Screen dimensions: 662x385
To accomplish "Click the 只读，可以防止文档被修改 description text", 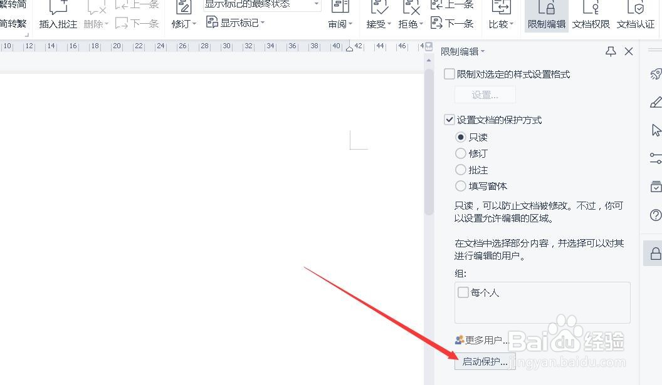I will click(539, 212).
